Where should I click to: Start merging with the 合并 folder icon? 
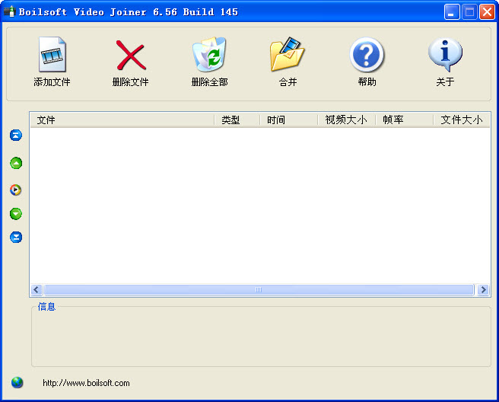point(288,54)
